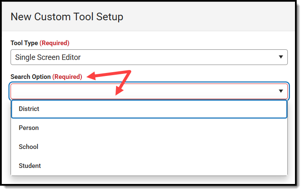Click empty area of the gray header bar
The height and width of the screenshot is (192, 303).
(x=209, y=16)
